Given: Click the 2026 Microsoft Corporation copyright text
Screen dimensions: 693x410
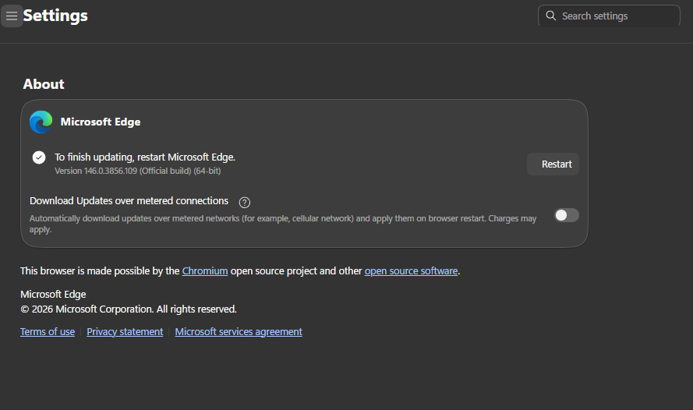Looking at the screenshot, I should (129, 309).
